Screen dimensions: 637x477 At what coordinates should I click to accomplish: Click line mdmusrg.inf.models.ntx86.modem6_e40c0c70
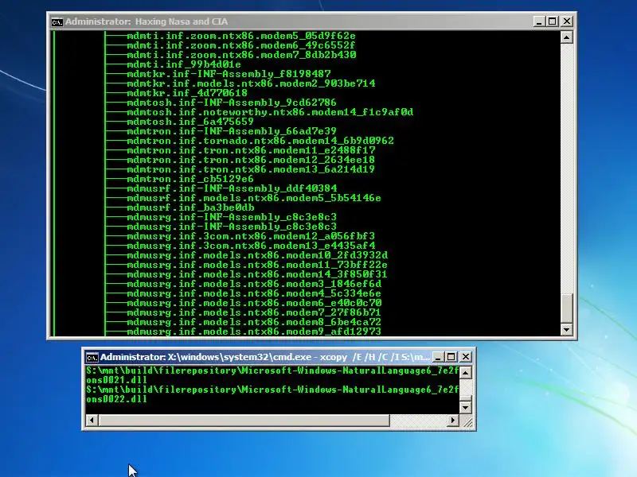pyautogui.click(x=254, y=303)
